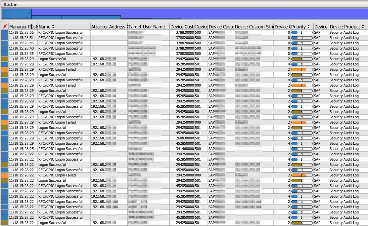Click the sort arrows beside Priority header
This screenshot has width=368, height=226.
[x=308, y=27]
